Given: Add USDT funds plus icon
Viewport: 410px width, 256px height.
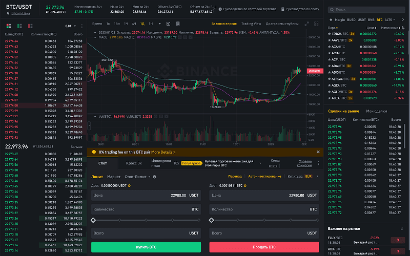Looking at the screenshot, I should click(x=129, y=186).
